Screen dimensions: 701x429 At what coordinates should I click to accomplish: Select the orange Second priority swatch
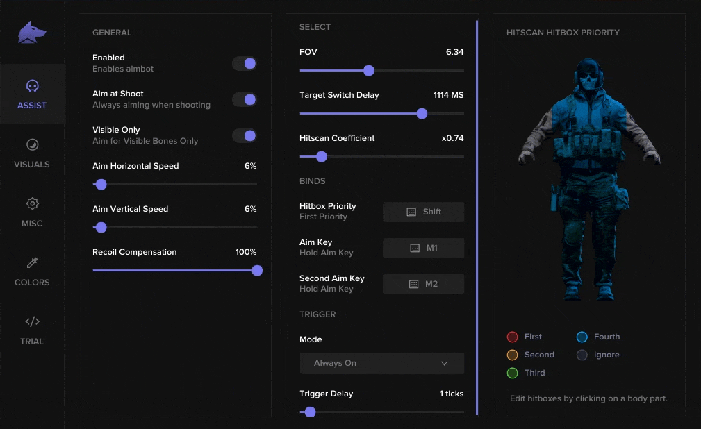click(x=512, y=355)
